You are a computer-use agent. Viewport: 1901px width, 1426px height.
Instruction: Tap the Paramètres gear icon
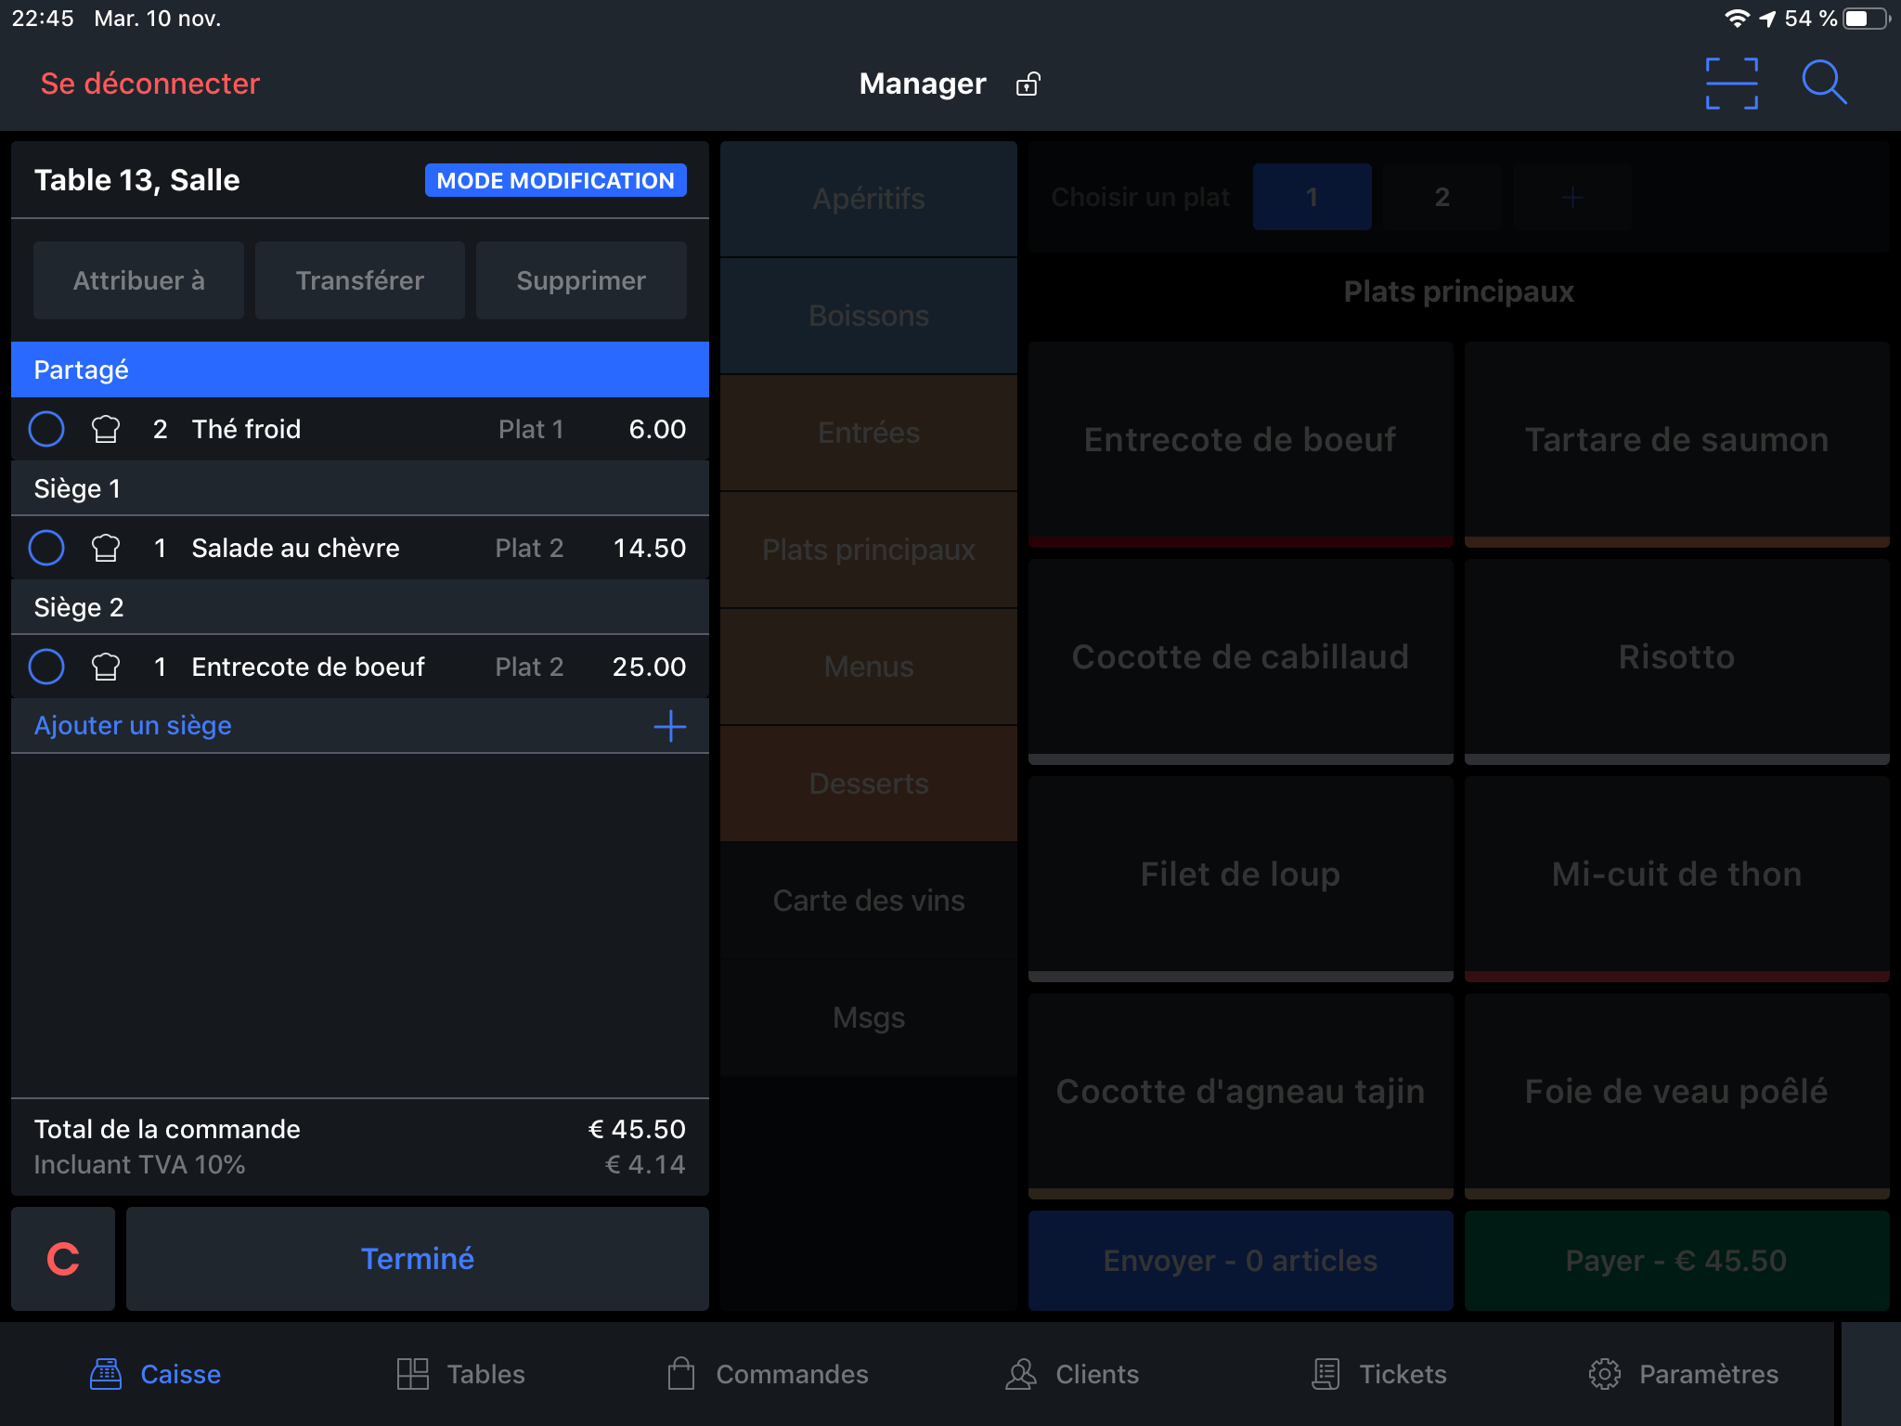[x=1604, y=1374]
